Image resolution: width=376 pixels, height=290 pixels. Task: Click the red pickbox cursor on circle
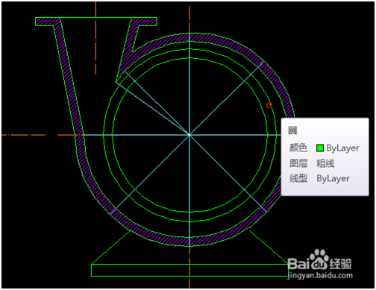click(x=269, y=105)
